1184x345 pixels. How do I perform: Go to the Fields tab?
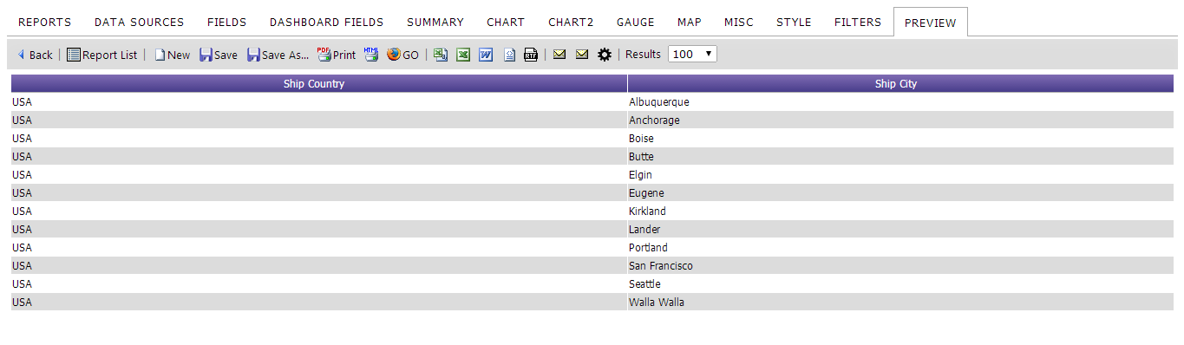point(227,23)
